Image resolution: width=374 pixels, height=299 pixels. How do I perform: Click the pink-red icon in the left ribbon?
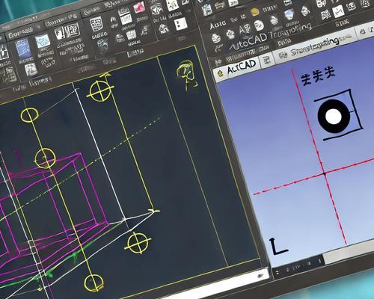[139, 7]
